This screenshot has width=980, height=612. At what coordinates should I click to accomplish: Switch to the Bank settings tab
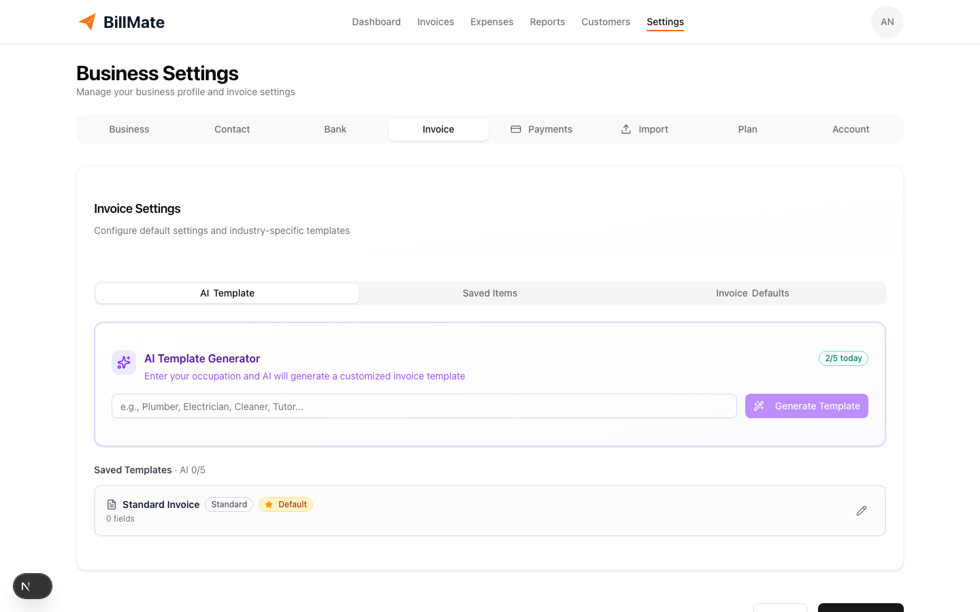335,129
